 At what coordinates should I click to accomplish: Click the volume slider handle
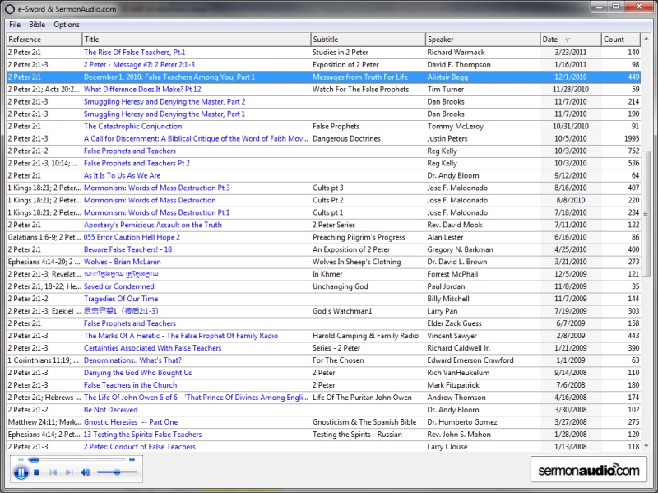(x=117, y=472)
